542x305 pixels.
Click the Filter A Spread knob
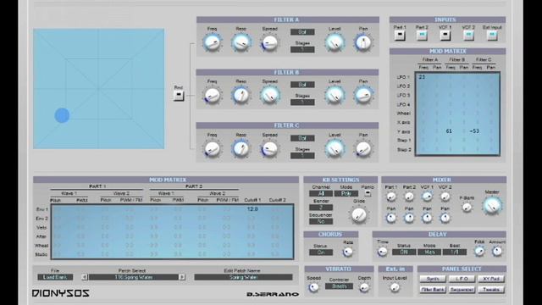tap(269, 43)
